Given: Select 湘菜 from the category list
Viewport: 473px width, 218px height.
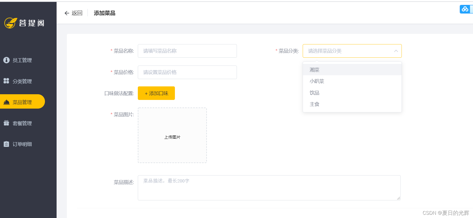Looking at the screenshot, I should tap(352, 70).
